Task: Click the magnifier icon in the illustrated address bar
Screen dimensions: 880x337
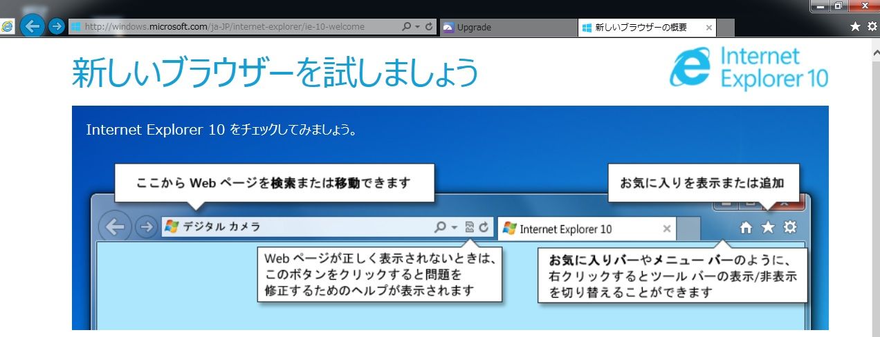Action: [x=440, y=227]
